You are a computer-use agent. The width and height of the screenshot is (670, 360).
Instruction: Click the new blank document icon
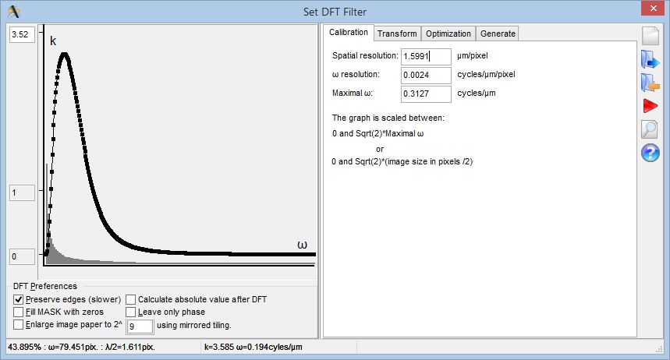[x=651, y=36]
